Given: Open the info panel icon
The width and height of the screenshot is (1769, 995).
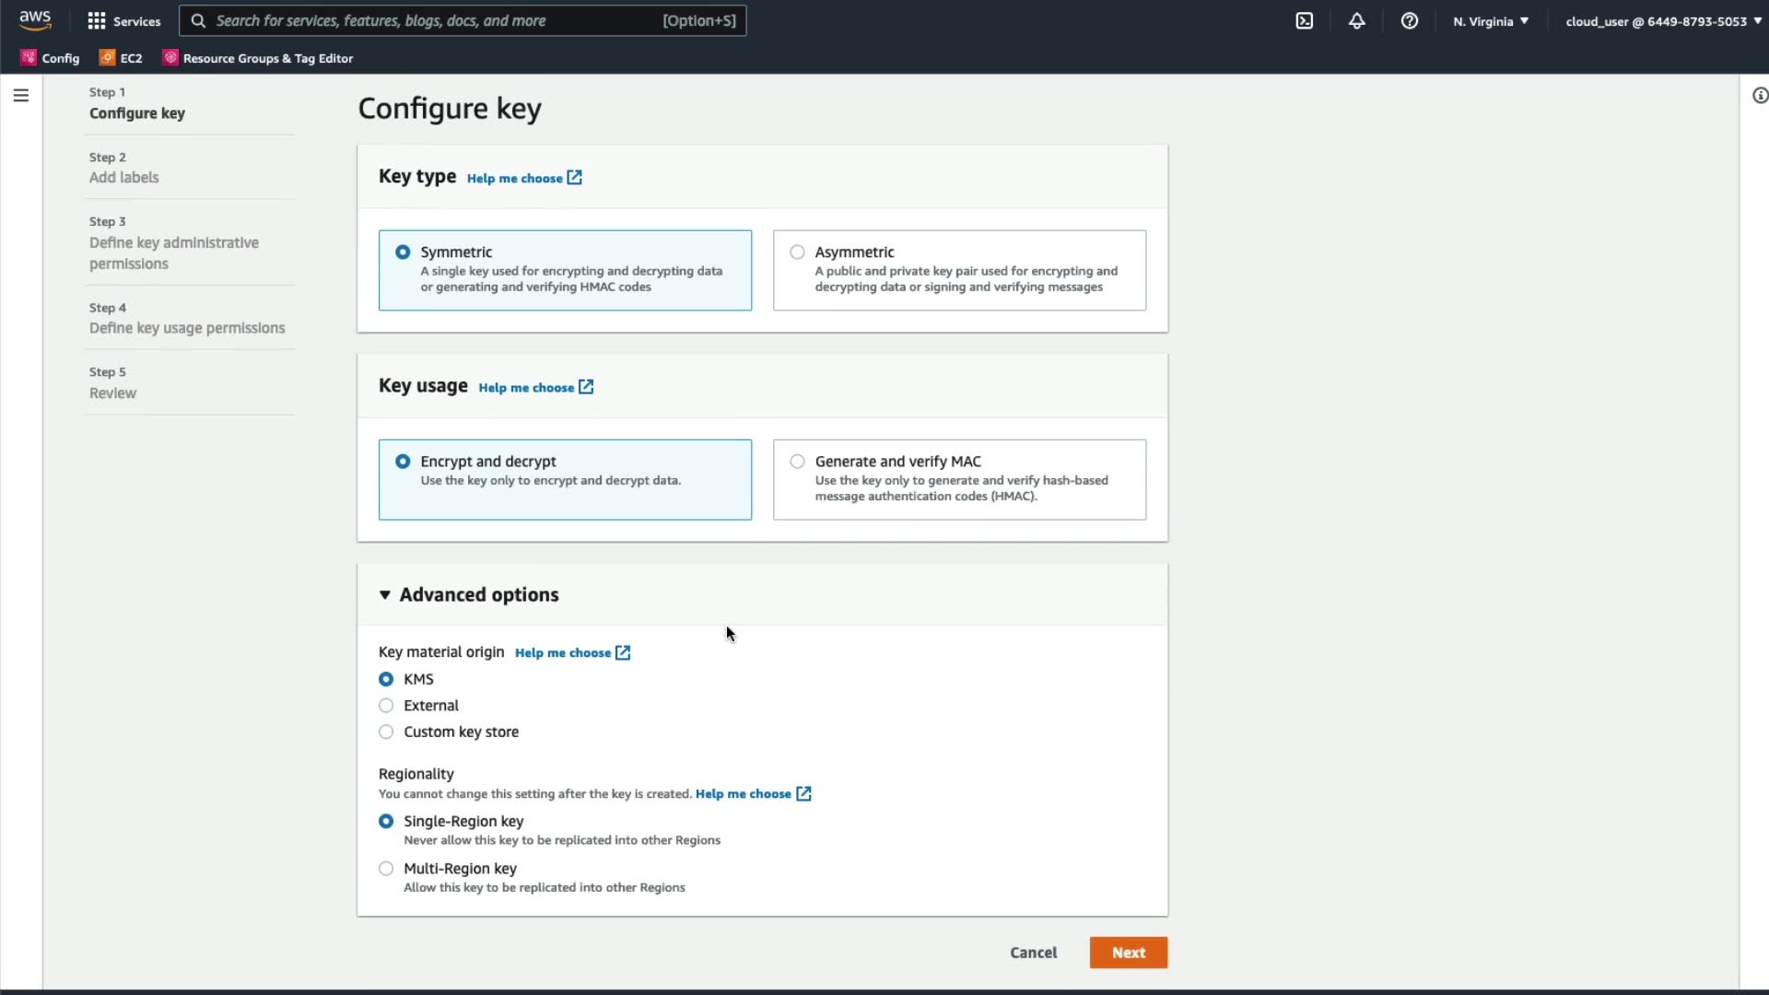Looking at the screenshot, I should coord(1759,95).
